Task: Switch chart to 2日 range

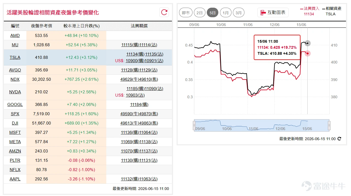Action: pos(200,13)
